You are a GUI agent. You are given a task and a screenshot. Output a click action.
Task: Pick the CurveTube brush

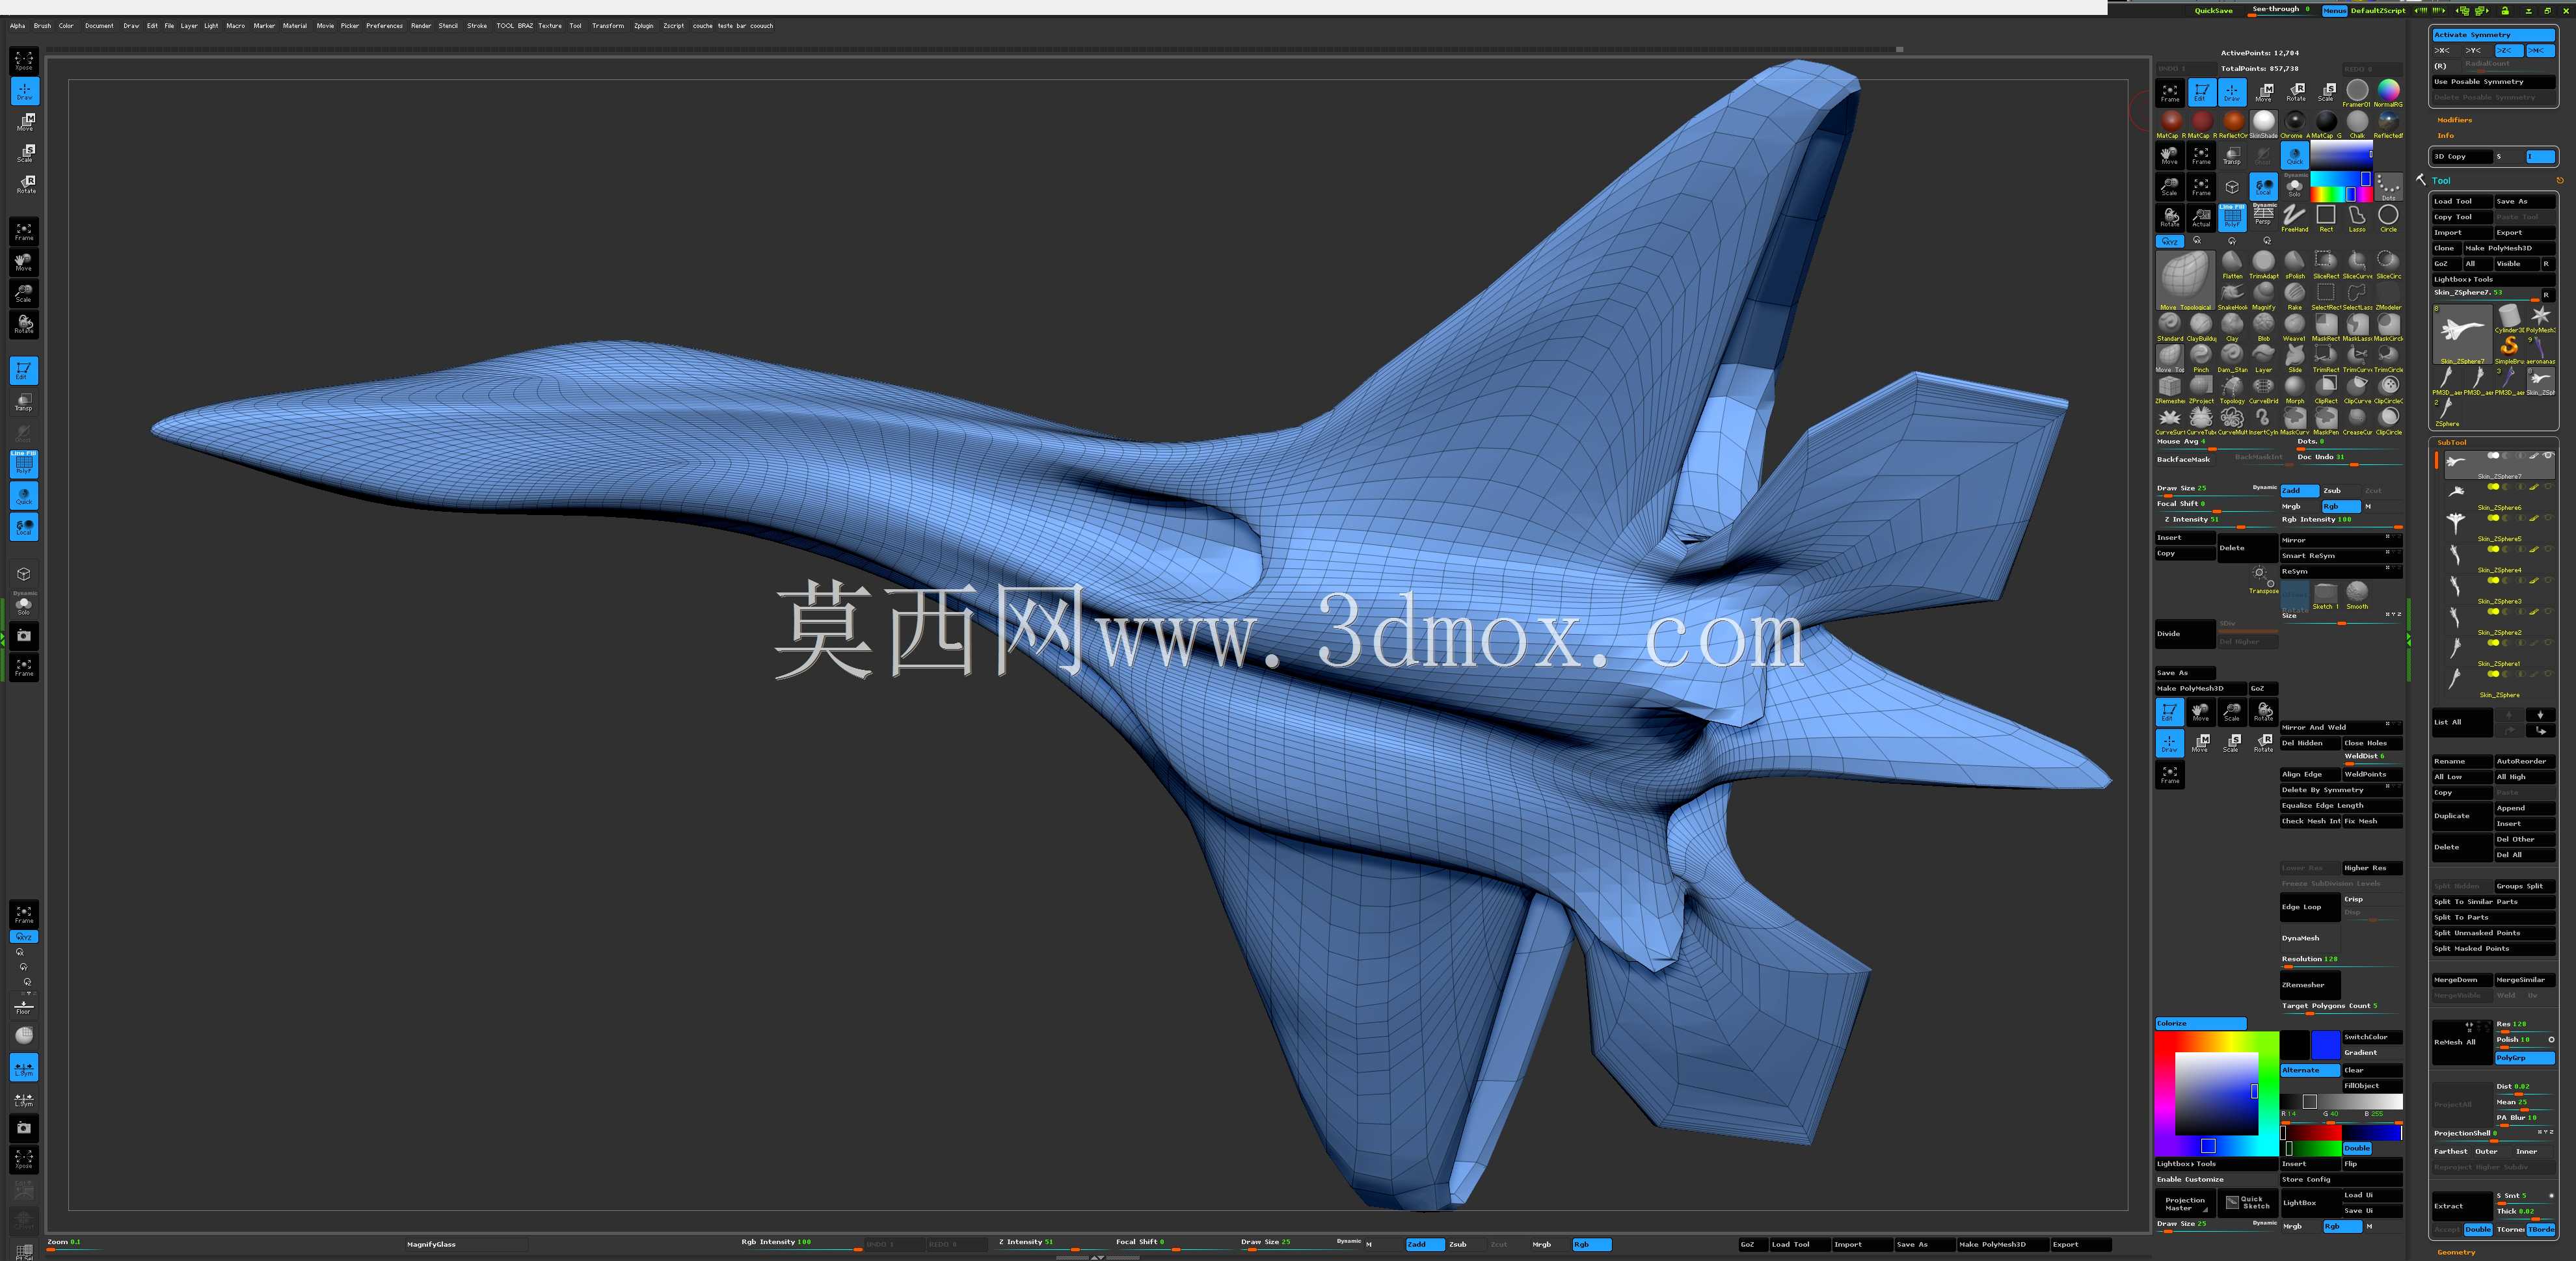coord(2201,420)
